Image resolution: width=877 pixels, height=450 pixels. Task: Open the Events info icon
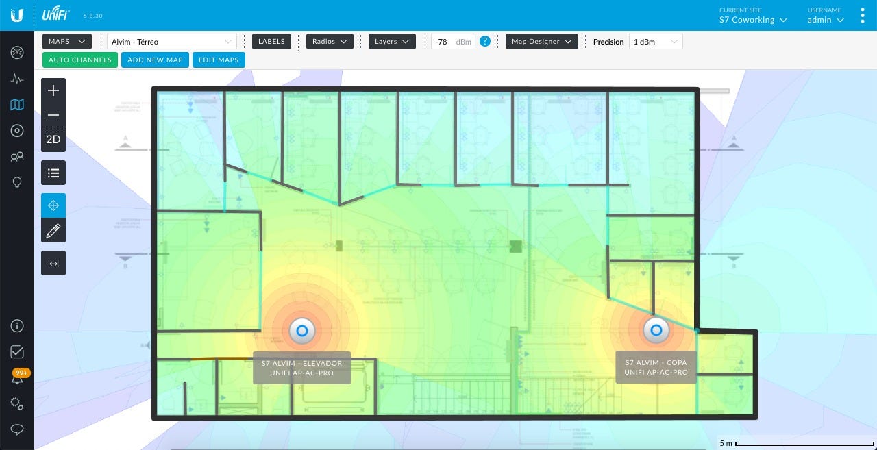coord(17,326)
